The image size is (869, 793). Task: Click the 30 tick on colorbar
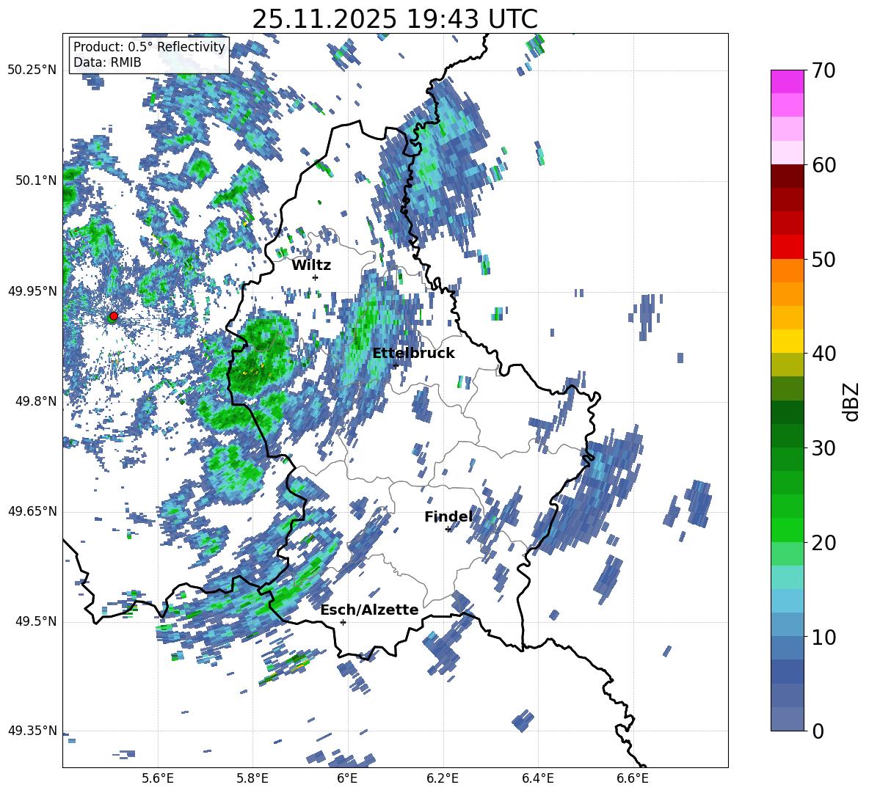coord(823,448)
